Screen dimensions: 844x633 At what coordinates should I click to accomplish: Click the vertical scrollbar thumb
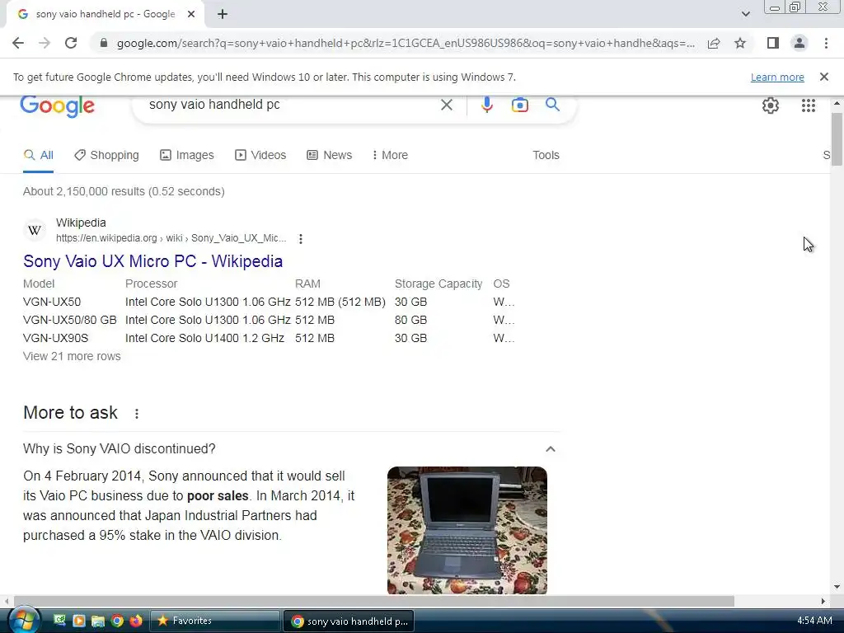837,138
